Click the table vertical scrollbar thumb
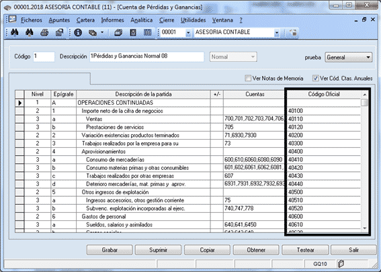This screenshot has height=272, width=381. point(364,103)
